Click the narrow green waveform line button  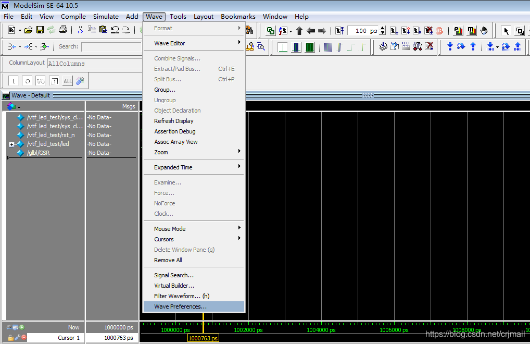283,47
